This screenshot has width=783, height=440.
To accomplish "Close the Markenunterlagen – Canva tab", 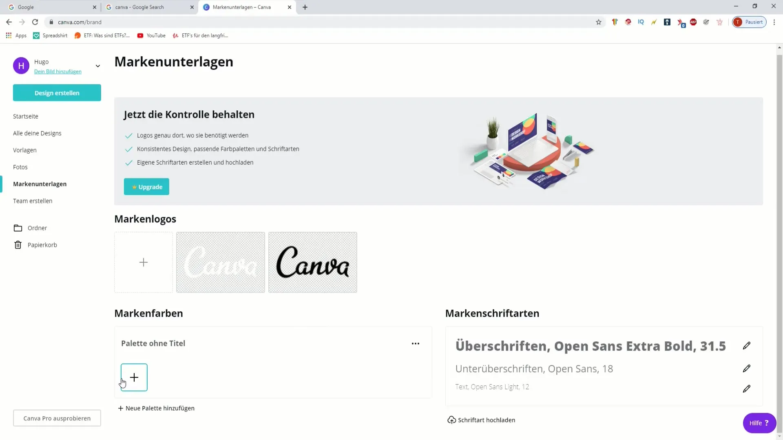I will (x=290, y=7).
